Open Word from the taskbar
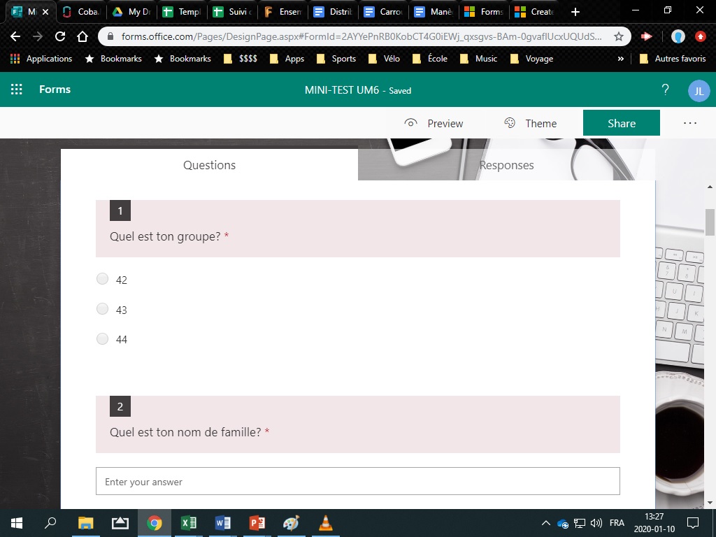The width and height of the screenshot is (716, 537). click(x=223, y=523)
